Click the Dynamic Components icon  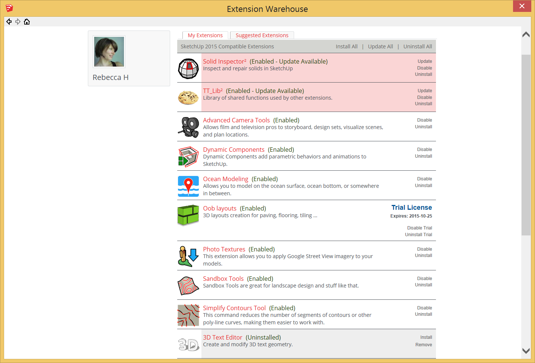[188, 157]
